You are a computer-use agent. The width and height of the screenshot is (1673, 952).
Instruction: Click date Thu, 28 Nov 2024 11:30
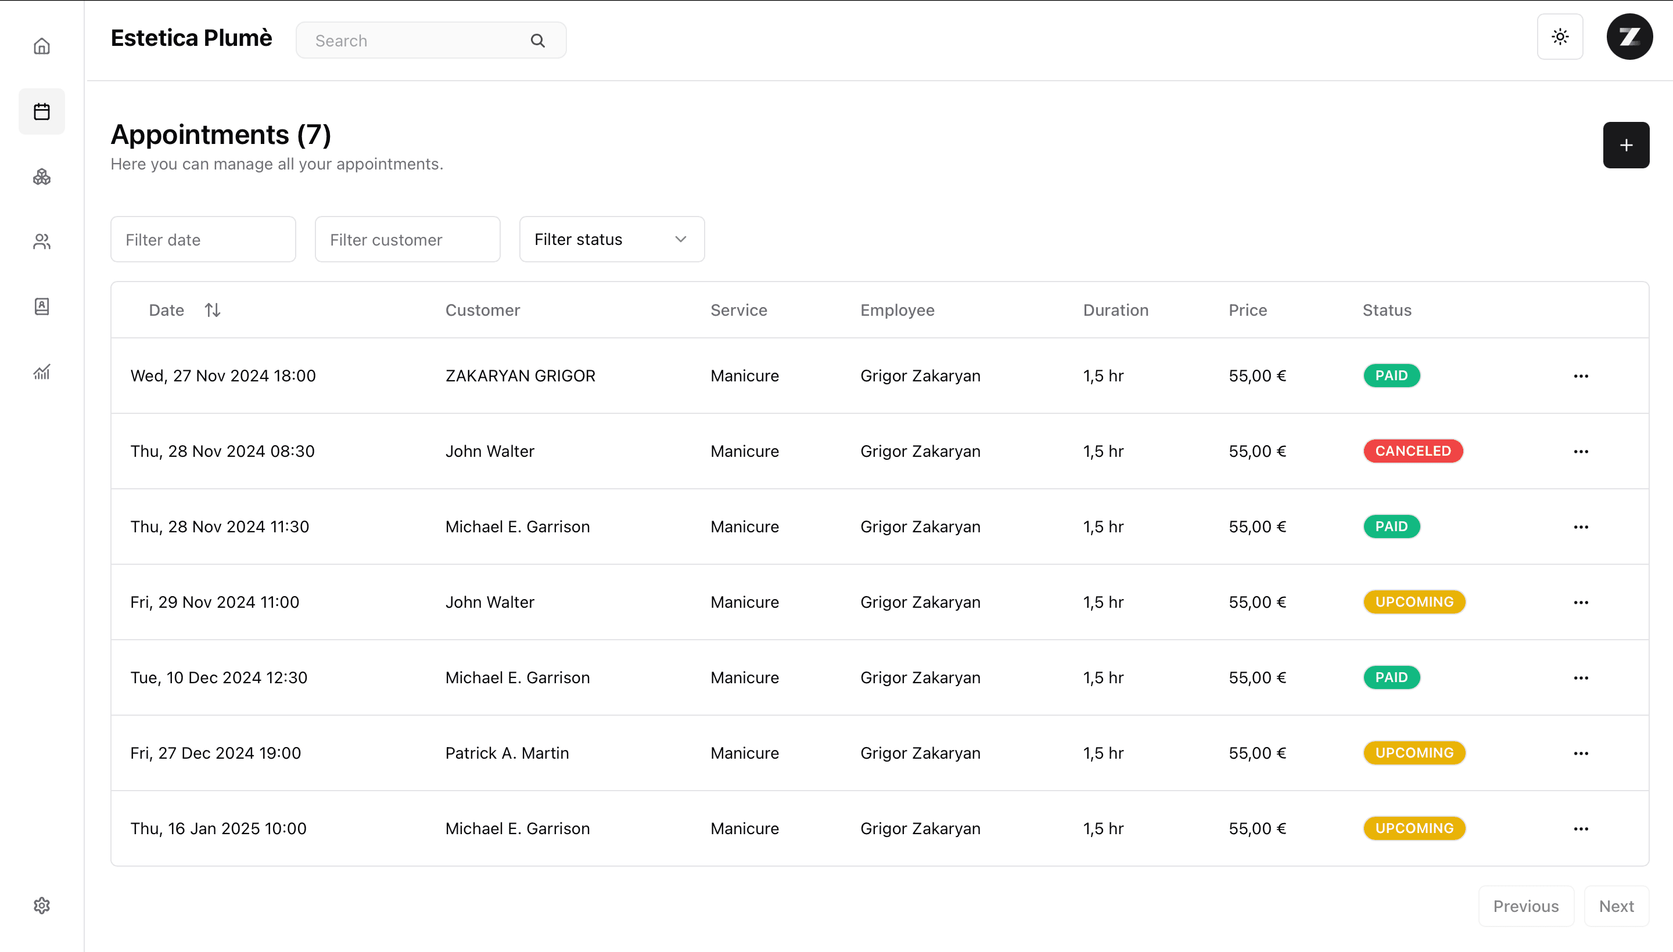click(x=220, y=527)
